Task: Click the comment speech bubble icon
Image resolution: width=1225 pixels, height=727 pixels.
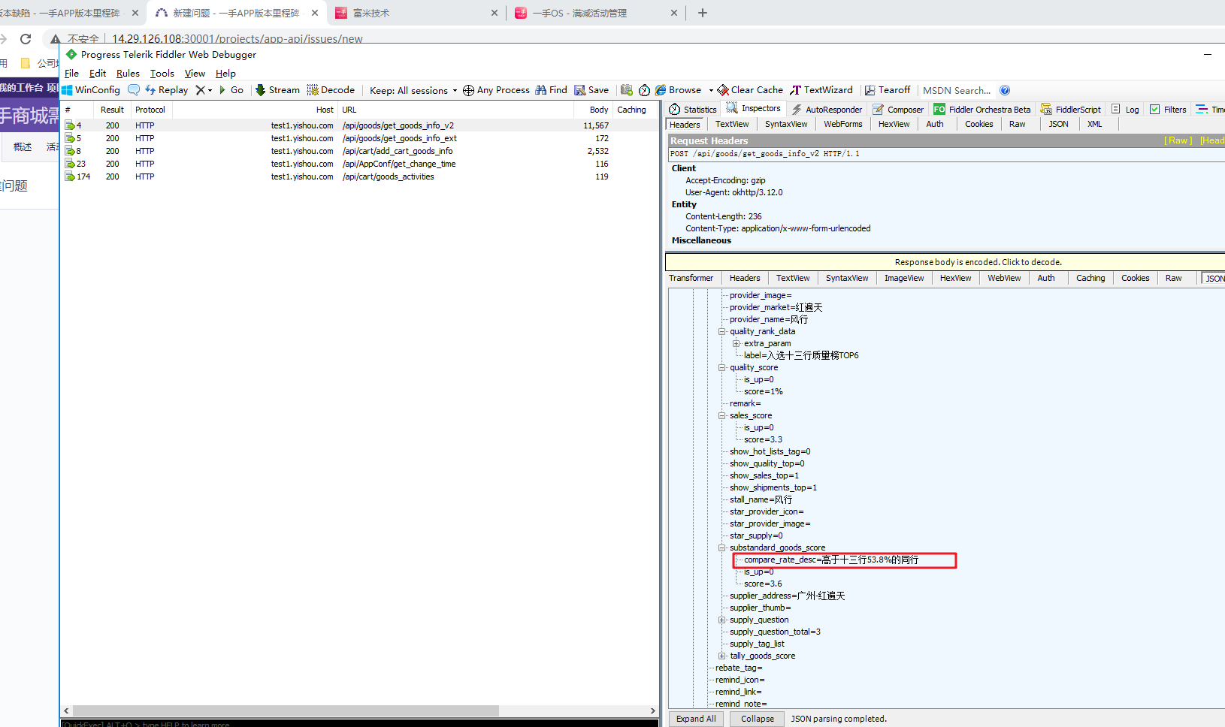Action: click(134, 90)
